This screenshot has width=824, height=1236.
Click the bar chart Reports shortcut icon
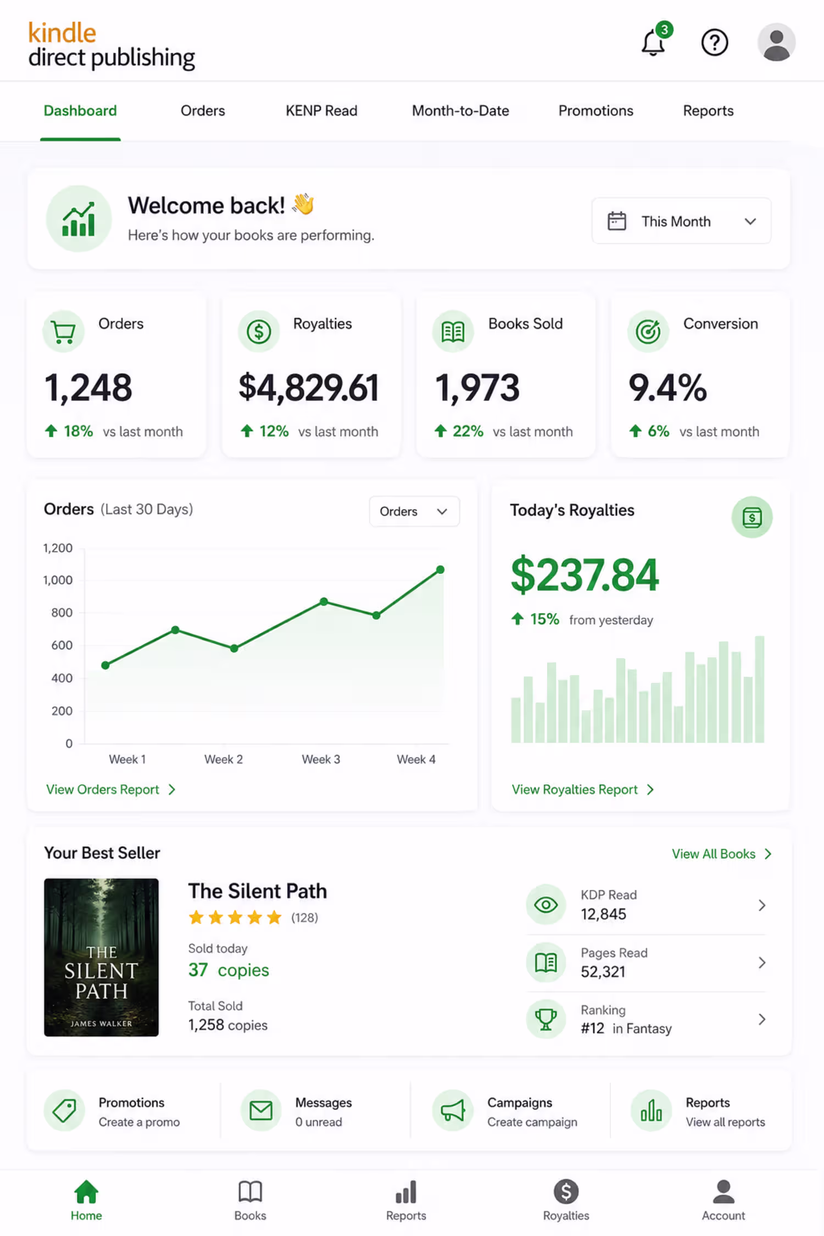(652, 1110)
